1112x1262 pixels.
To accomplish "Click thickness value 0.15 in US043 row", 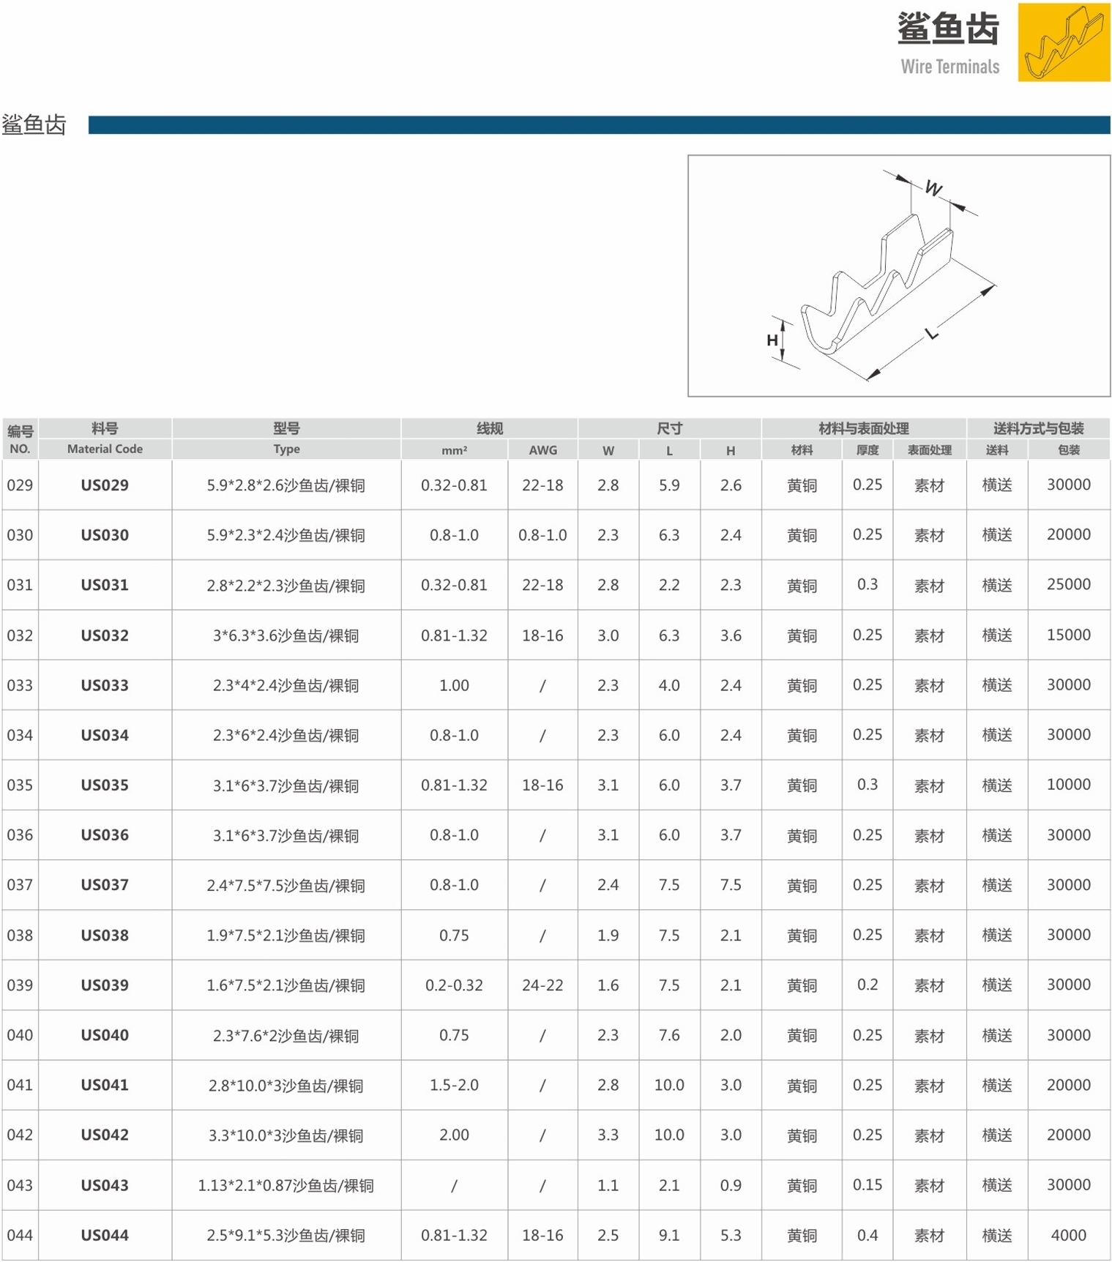I will [867, 1185].
